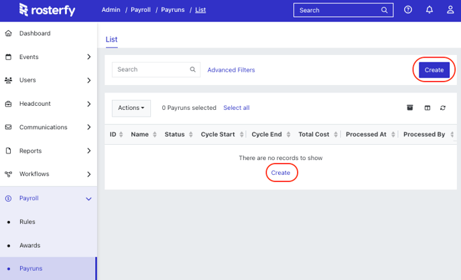461x280 pixels.
Task: Open the notifications bell icon
Action: coord(430,9)
